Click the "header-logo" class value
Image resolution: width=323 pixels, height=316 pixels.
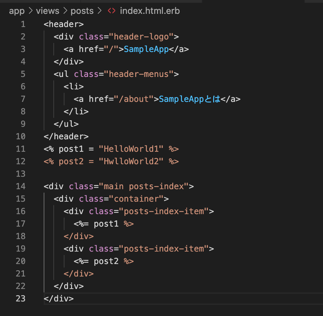(x=141, y=37)
